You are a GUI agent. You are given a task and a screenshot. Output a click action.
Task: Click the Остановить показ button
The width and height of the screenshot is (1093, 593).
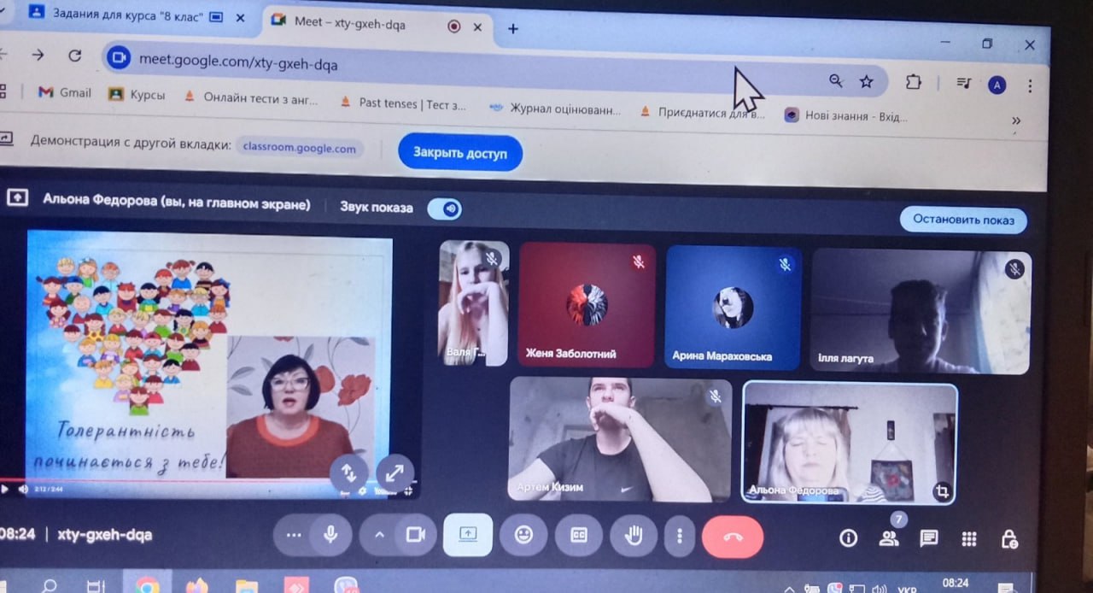(963, 220)
